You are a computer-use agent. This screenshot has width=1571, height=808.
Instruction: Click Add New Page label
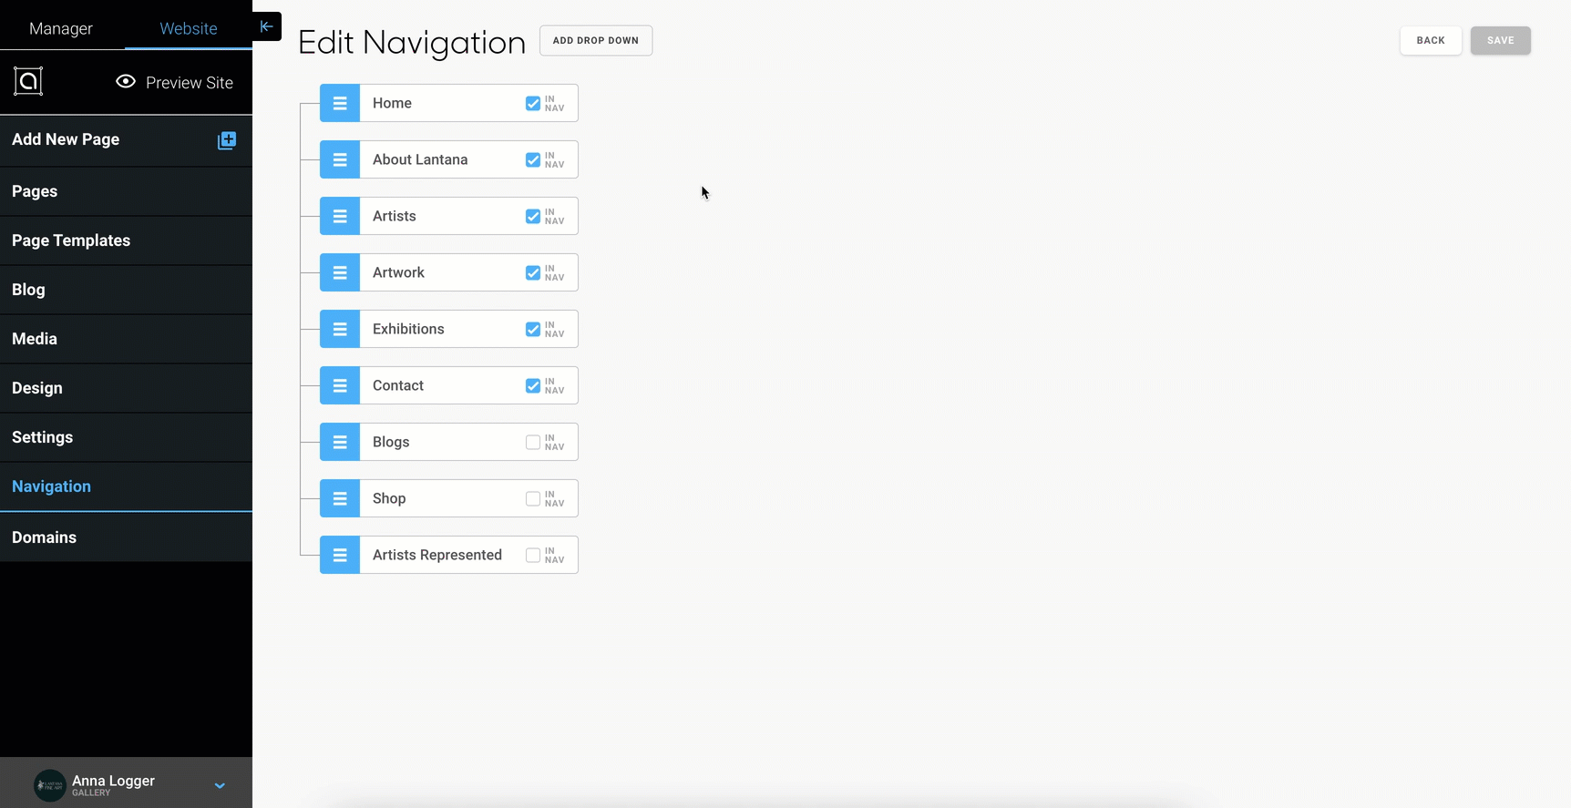click(x=66, y=139)
